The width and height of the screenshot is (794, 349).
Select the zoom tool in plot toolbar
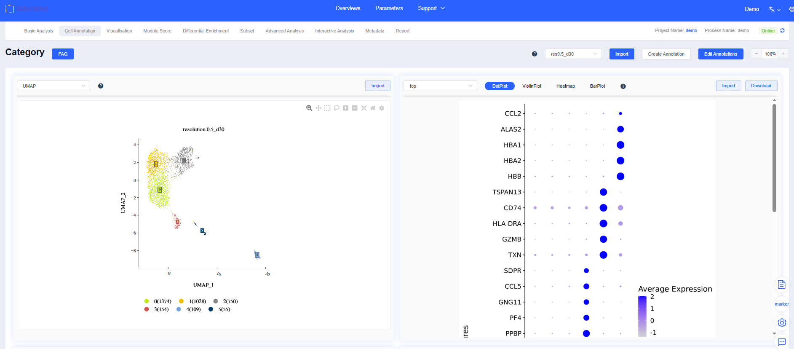point(309,108)
